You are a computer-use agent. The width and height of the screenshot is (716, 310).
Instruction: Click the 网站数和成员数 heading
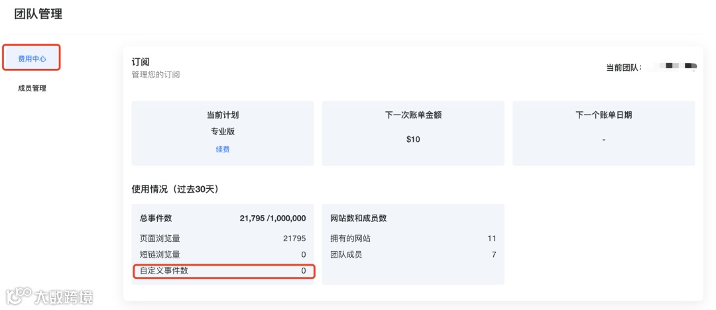[359, 218]
